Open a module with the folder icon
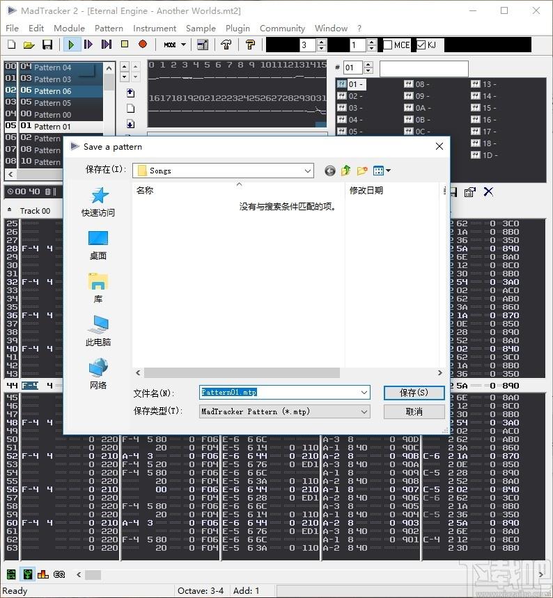Viewport: 553px width, 598px height. click(29, 45)
